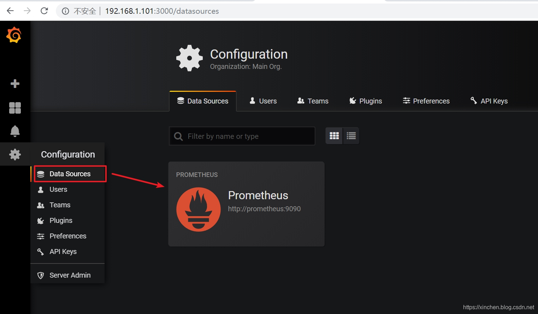Open the Prometheus data source name link
Viewport: 538px width, 314px height.
(x=258, y=195)
